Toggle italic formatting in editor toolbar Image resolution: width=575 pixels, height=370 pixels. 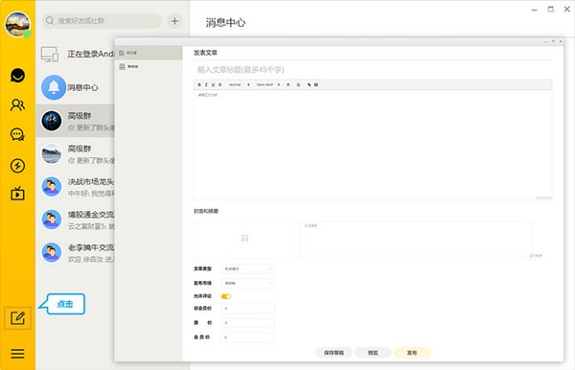point(206,84)
